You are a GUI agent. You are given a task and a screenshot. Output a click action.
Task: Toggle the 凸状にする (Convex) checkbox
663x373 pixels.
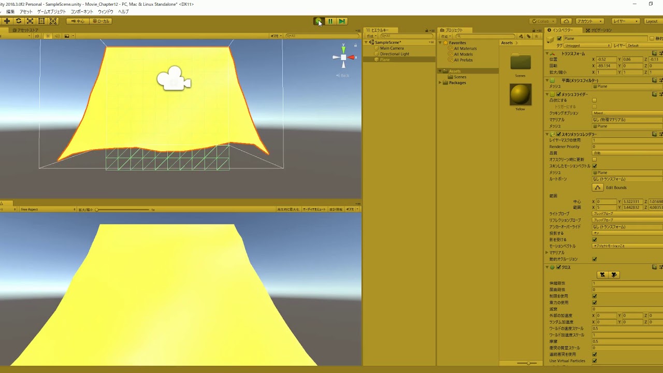pyautogui.click(x=594, y=101)
